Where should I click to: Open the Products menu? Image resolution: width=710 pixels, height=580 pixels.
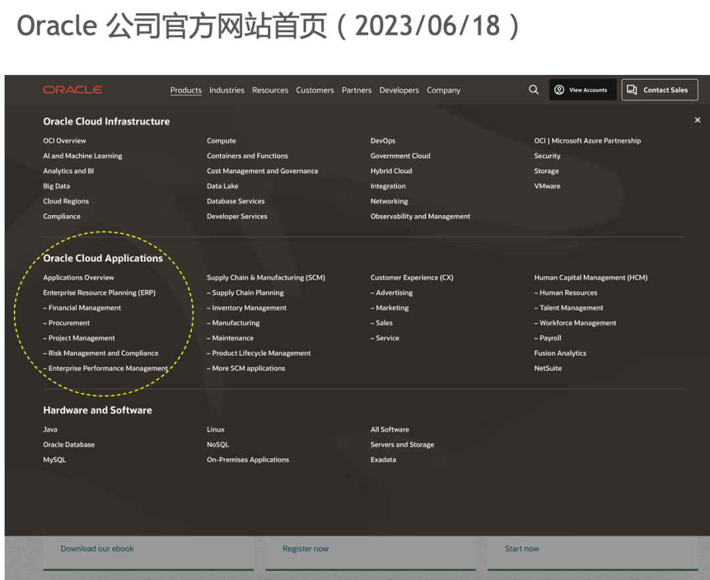point(185,90)
